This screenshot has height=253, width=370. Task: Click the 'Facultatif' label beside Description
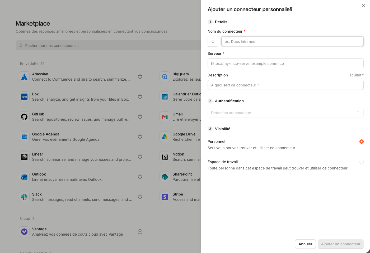[x=355, y=75]
